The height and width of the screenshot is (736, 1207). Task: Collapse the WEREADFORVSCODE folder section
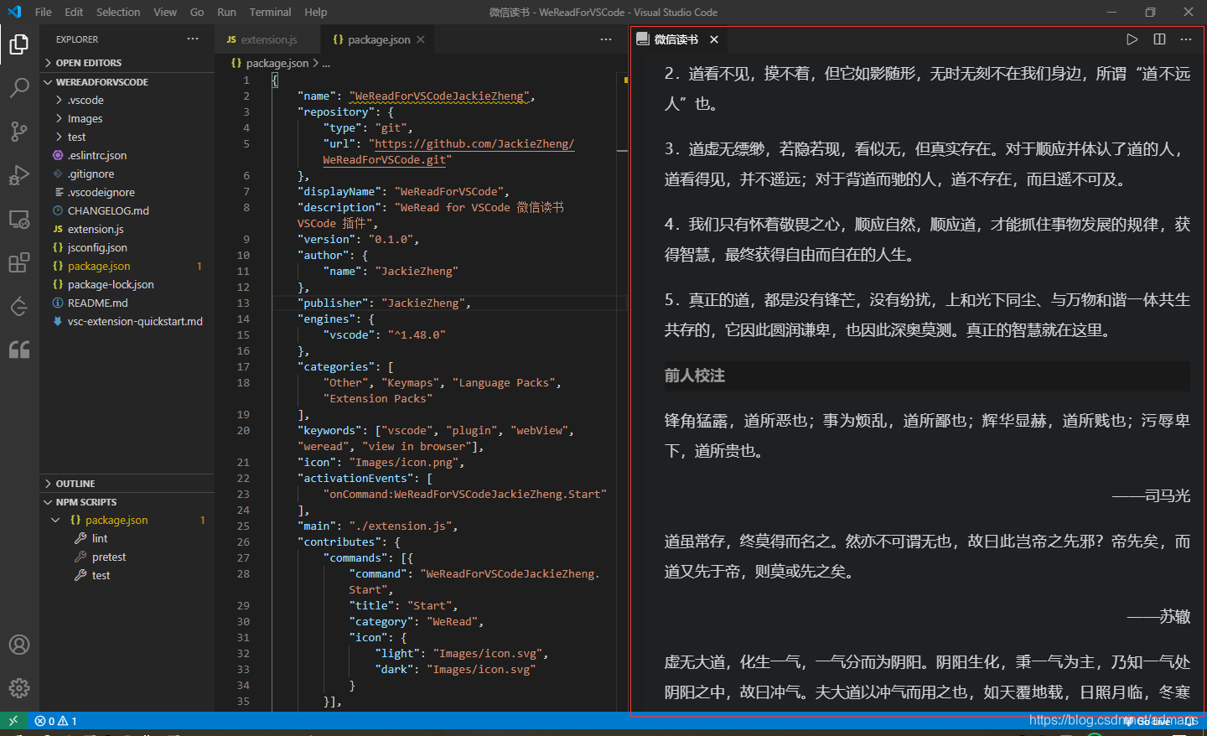127,82
